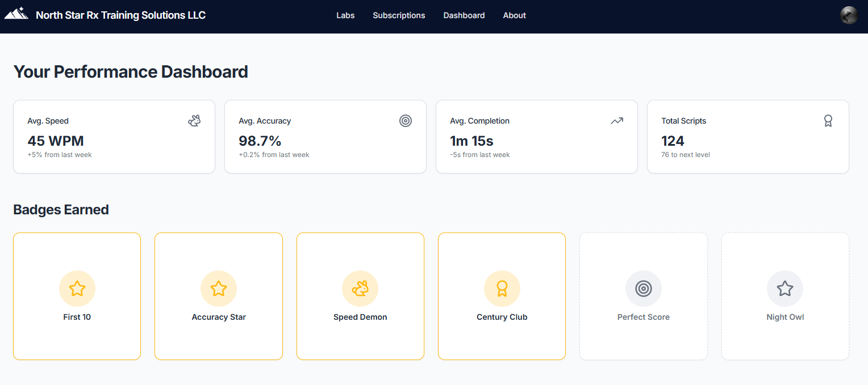The height and width of the screenshot is (385, 868).
Task: Click the target icon of Perfect Score badge
Action: coord(644,289)
